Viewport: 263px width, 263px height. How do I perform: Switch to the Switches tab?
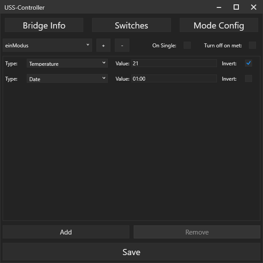[131, 25]
